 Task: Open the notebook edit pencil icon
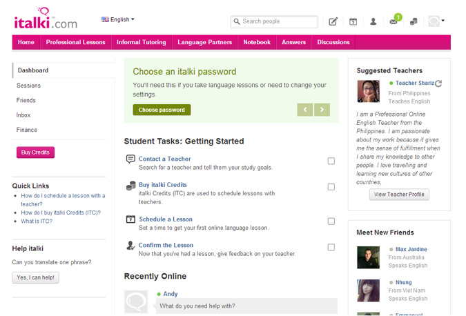[333, 21]
